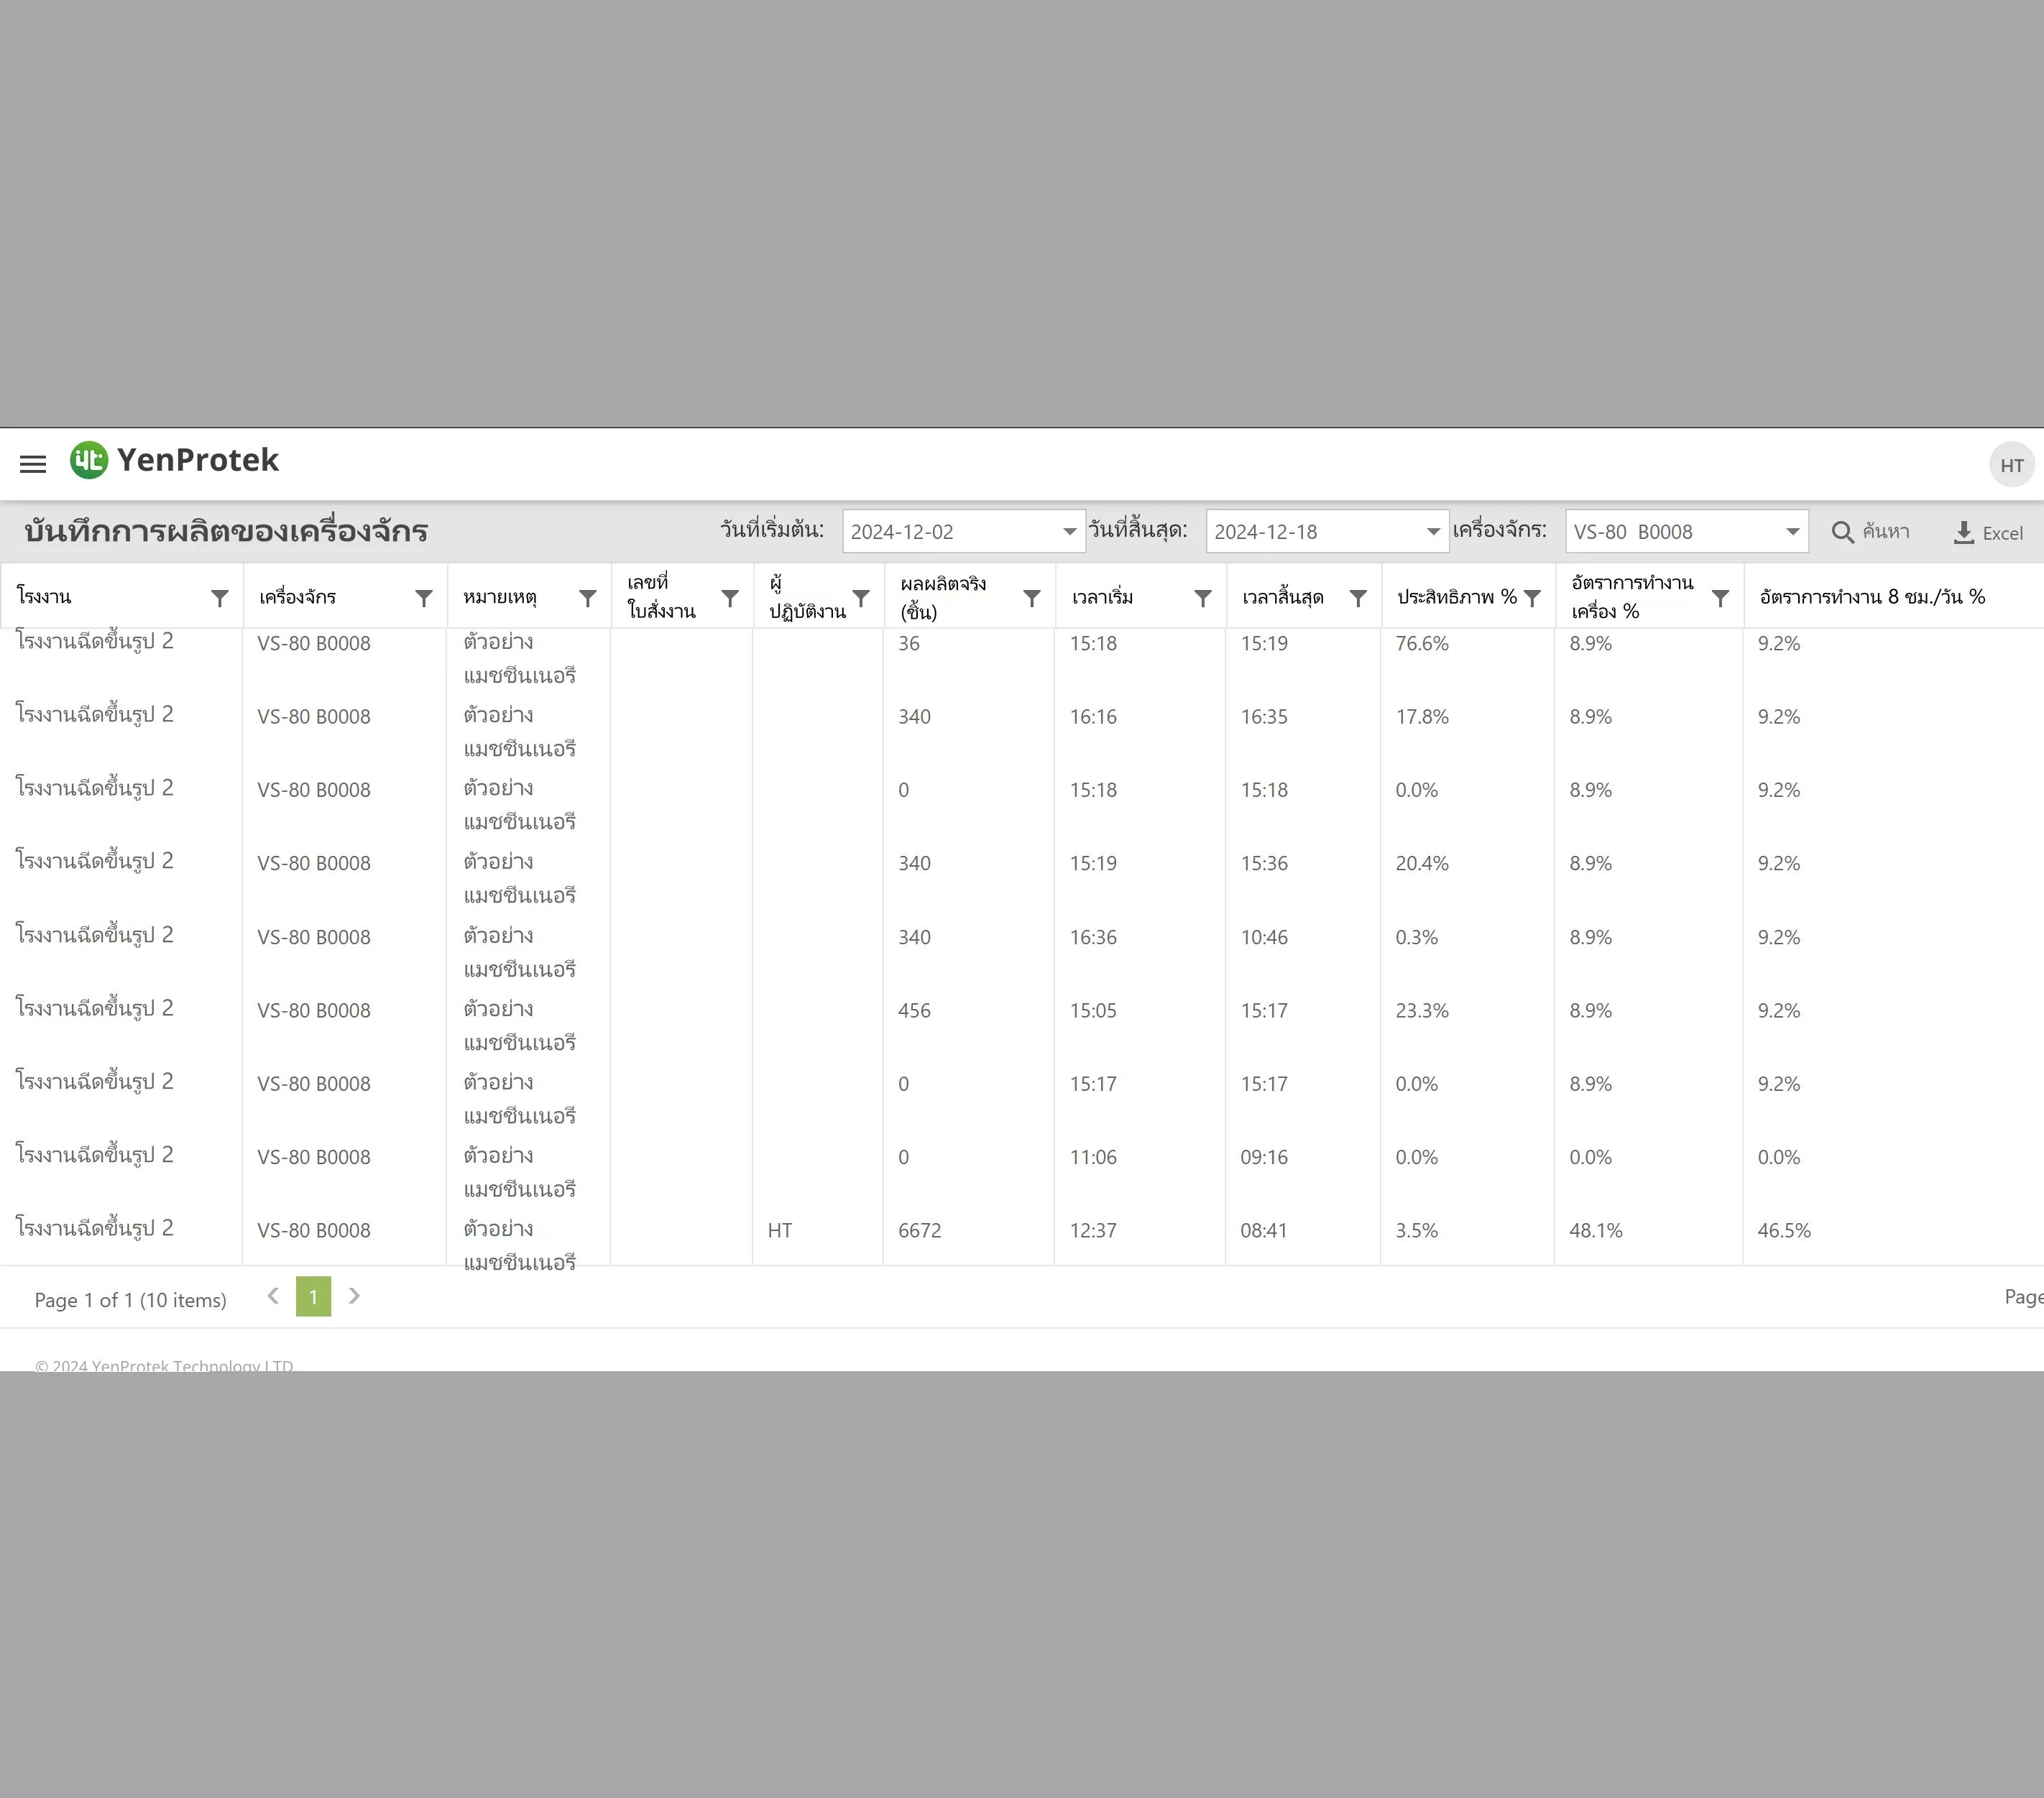Screen dimensions: 2044x1798
Task: Click the start time cell 12:37
Action: 1093,1231
